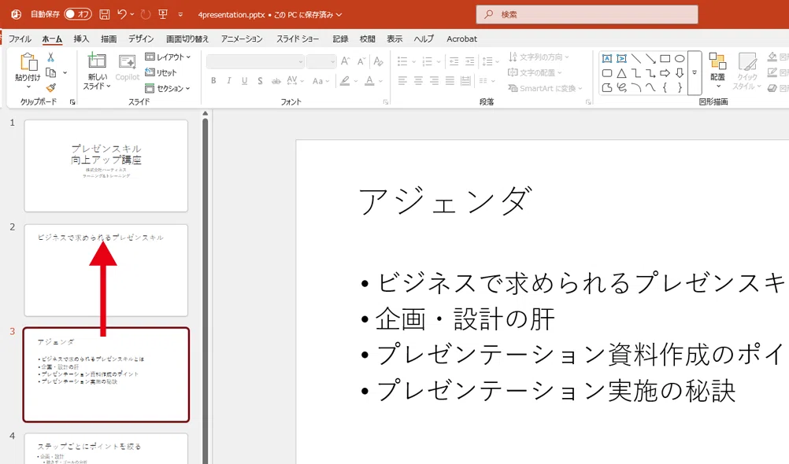Click the Clear All Formatting icon
The image size is (789, 464).
(379, 61)
